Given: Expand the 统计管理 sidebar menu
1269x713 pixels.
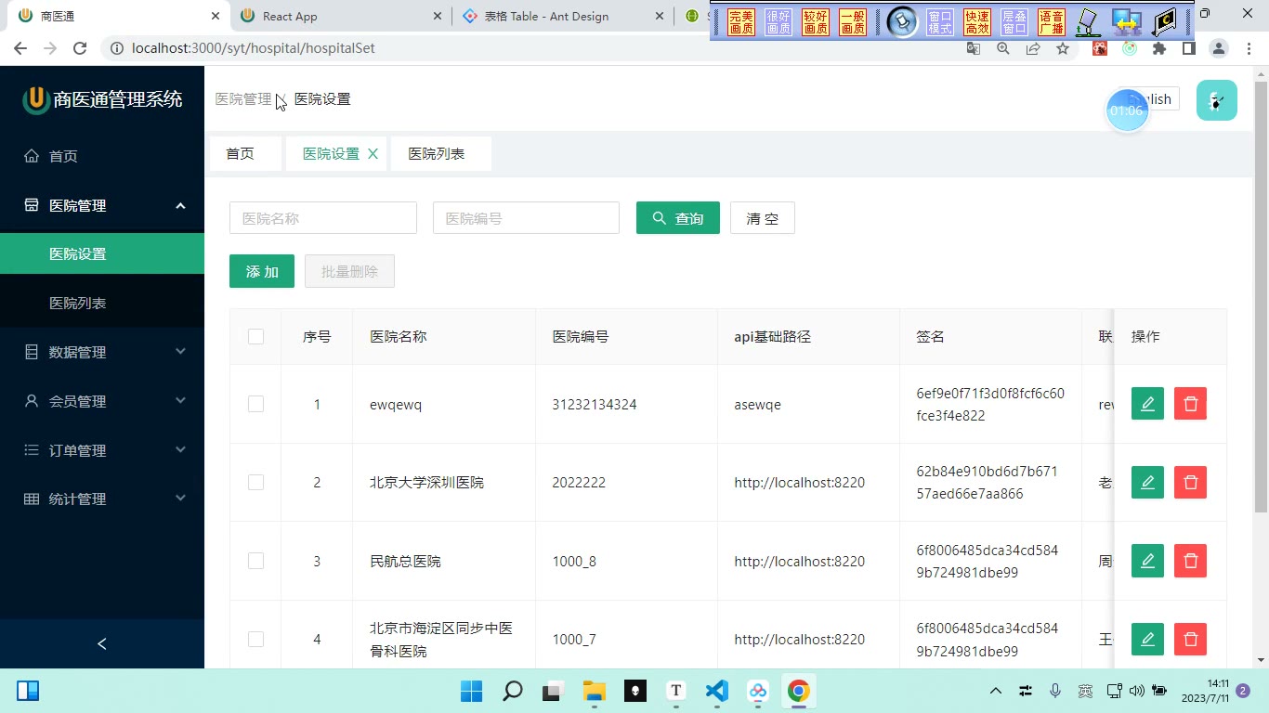Looking at the screenshot, I should click(x=102, y=499).
